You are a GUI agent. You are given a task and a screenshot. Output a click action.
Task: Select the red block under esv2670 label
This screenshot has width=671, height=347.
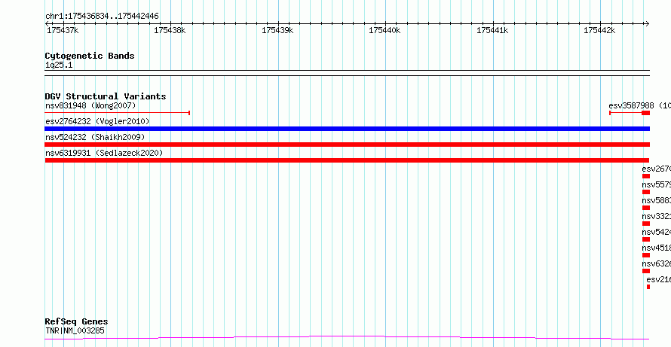point(646,176)
